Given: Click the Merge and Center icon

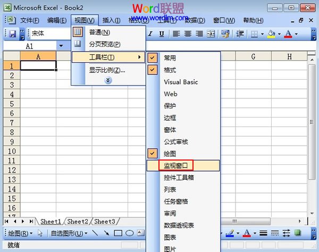Looking at the screenshot, I should 211,34.
